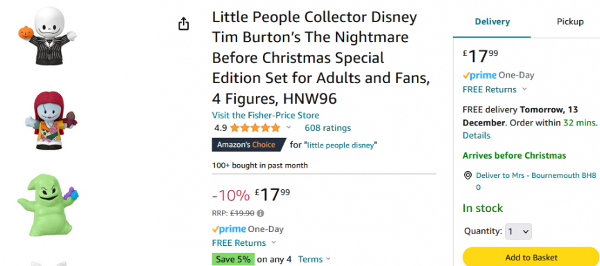Select the Delivery tab

[x=492, y=21]
